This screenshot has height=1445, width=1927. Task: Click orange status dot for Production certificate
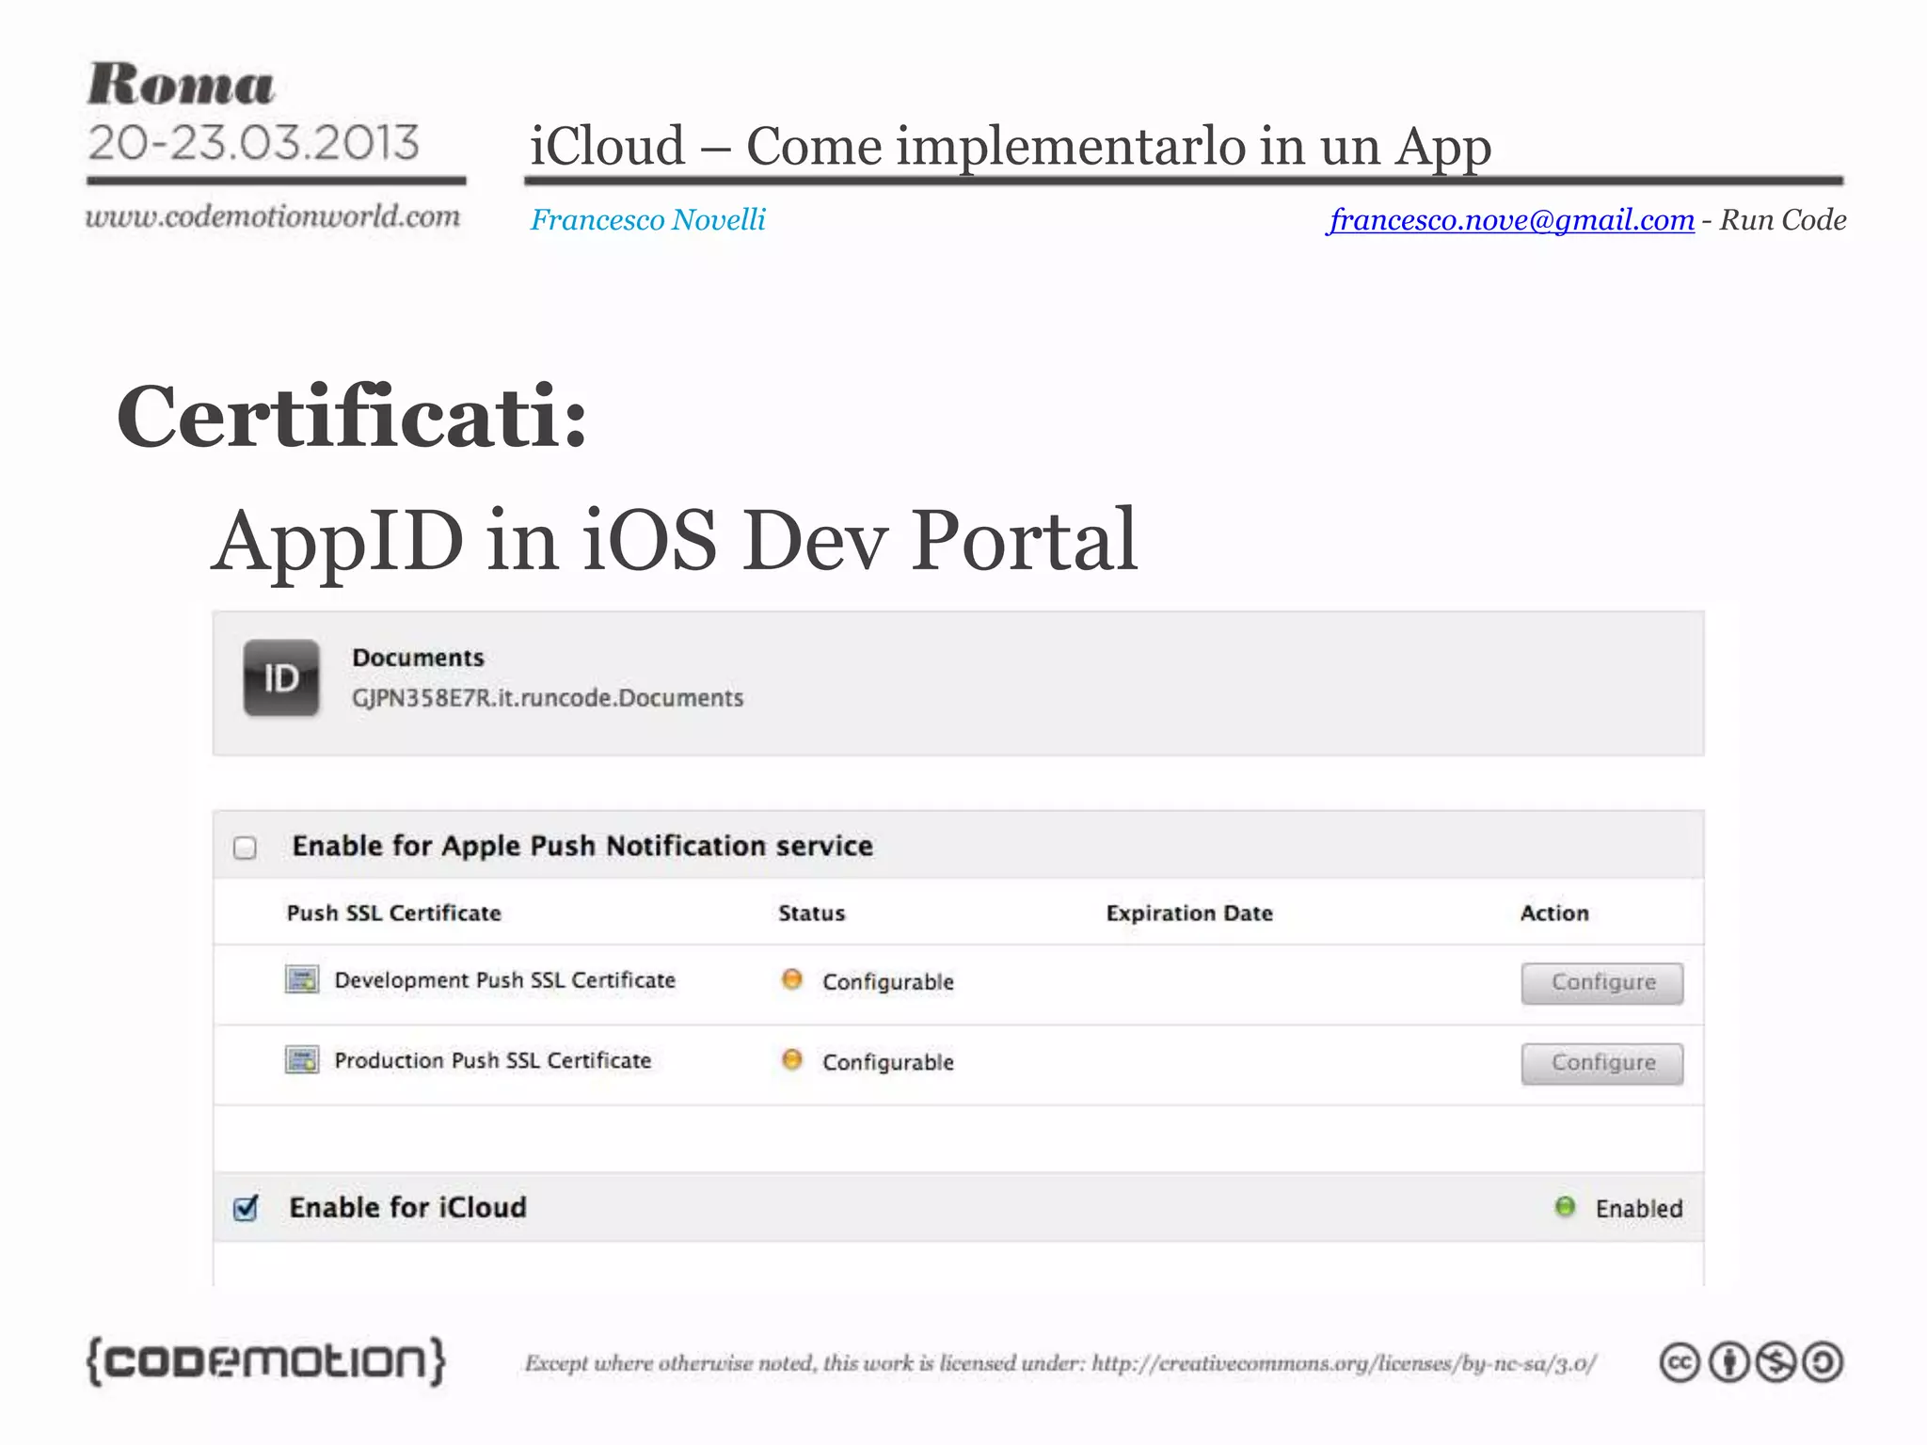click(792, 1060)
